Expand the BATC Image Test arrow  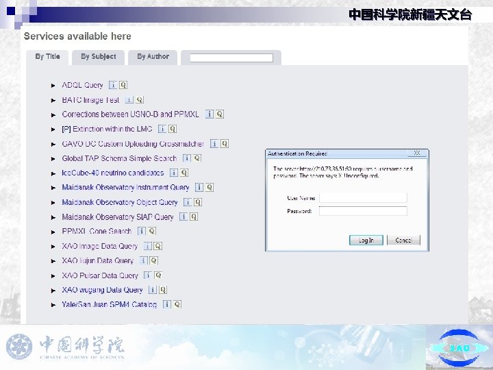coord(53,100)
